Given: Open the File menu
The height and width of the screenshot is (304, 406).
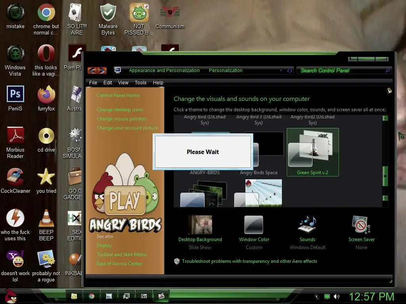Looking at the screenshot, I should (x=93, y=82).
